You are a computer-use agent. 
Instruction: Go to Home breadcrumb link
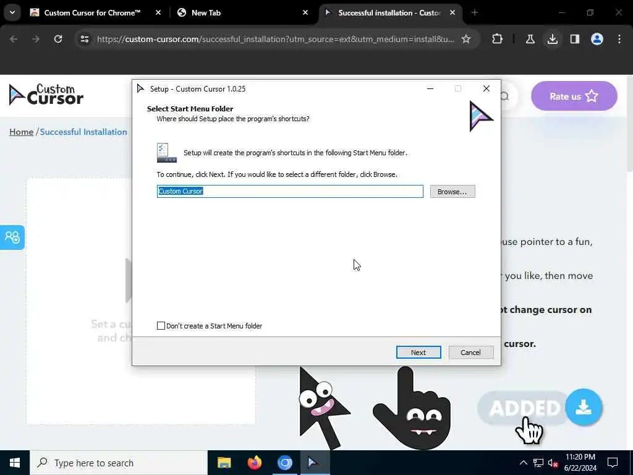point(22,132)
